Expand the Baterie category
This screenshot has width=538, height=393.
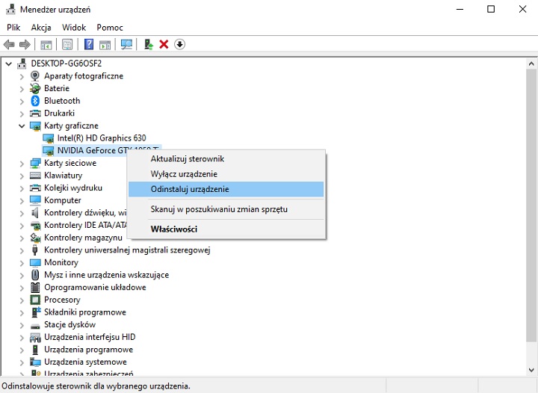[x=22, y=88]
